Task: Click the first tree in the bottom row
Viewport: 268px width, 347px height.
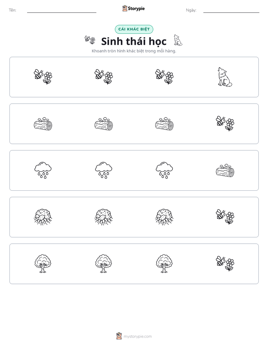Action: click(x=43, y=264)
